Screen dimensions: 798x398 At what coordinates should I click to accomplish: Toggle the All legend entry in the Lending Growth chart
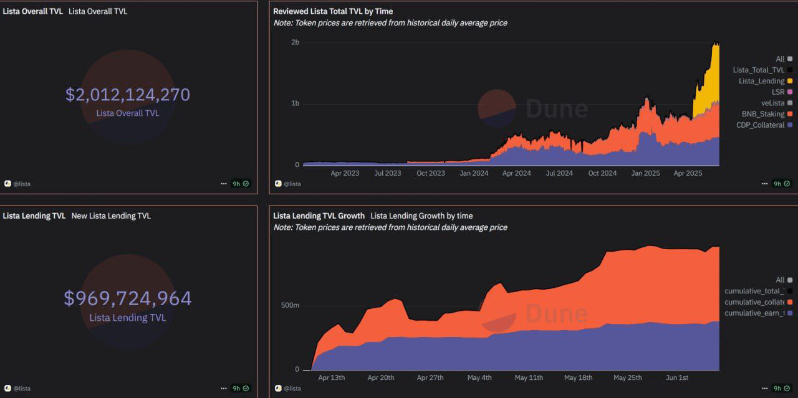[x=784, y=280]
